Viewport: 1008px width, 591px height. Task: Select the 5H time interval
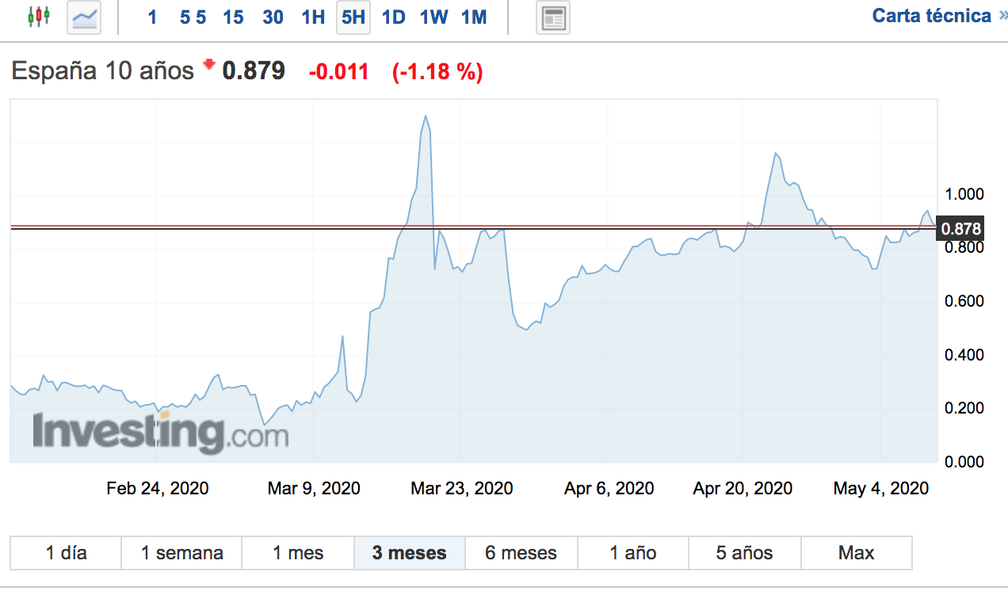click(x=353, y=17)
